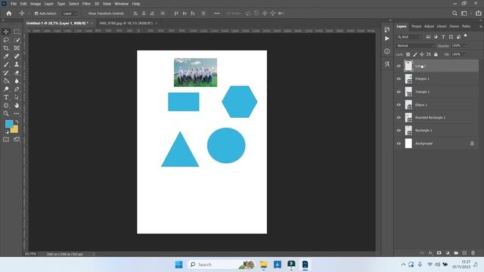This screenshot has width=484, height=272.
Task: Switch to the IMG jpg document tab
Action: [126, 23]
